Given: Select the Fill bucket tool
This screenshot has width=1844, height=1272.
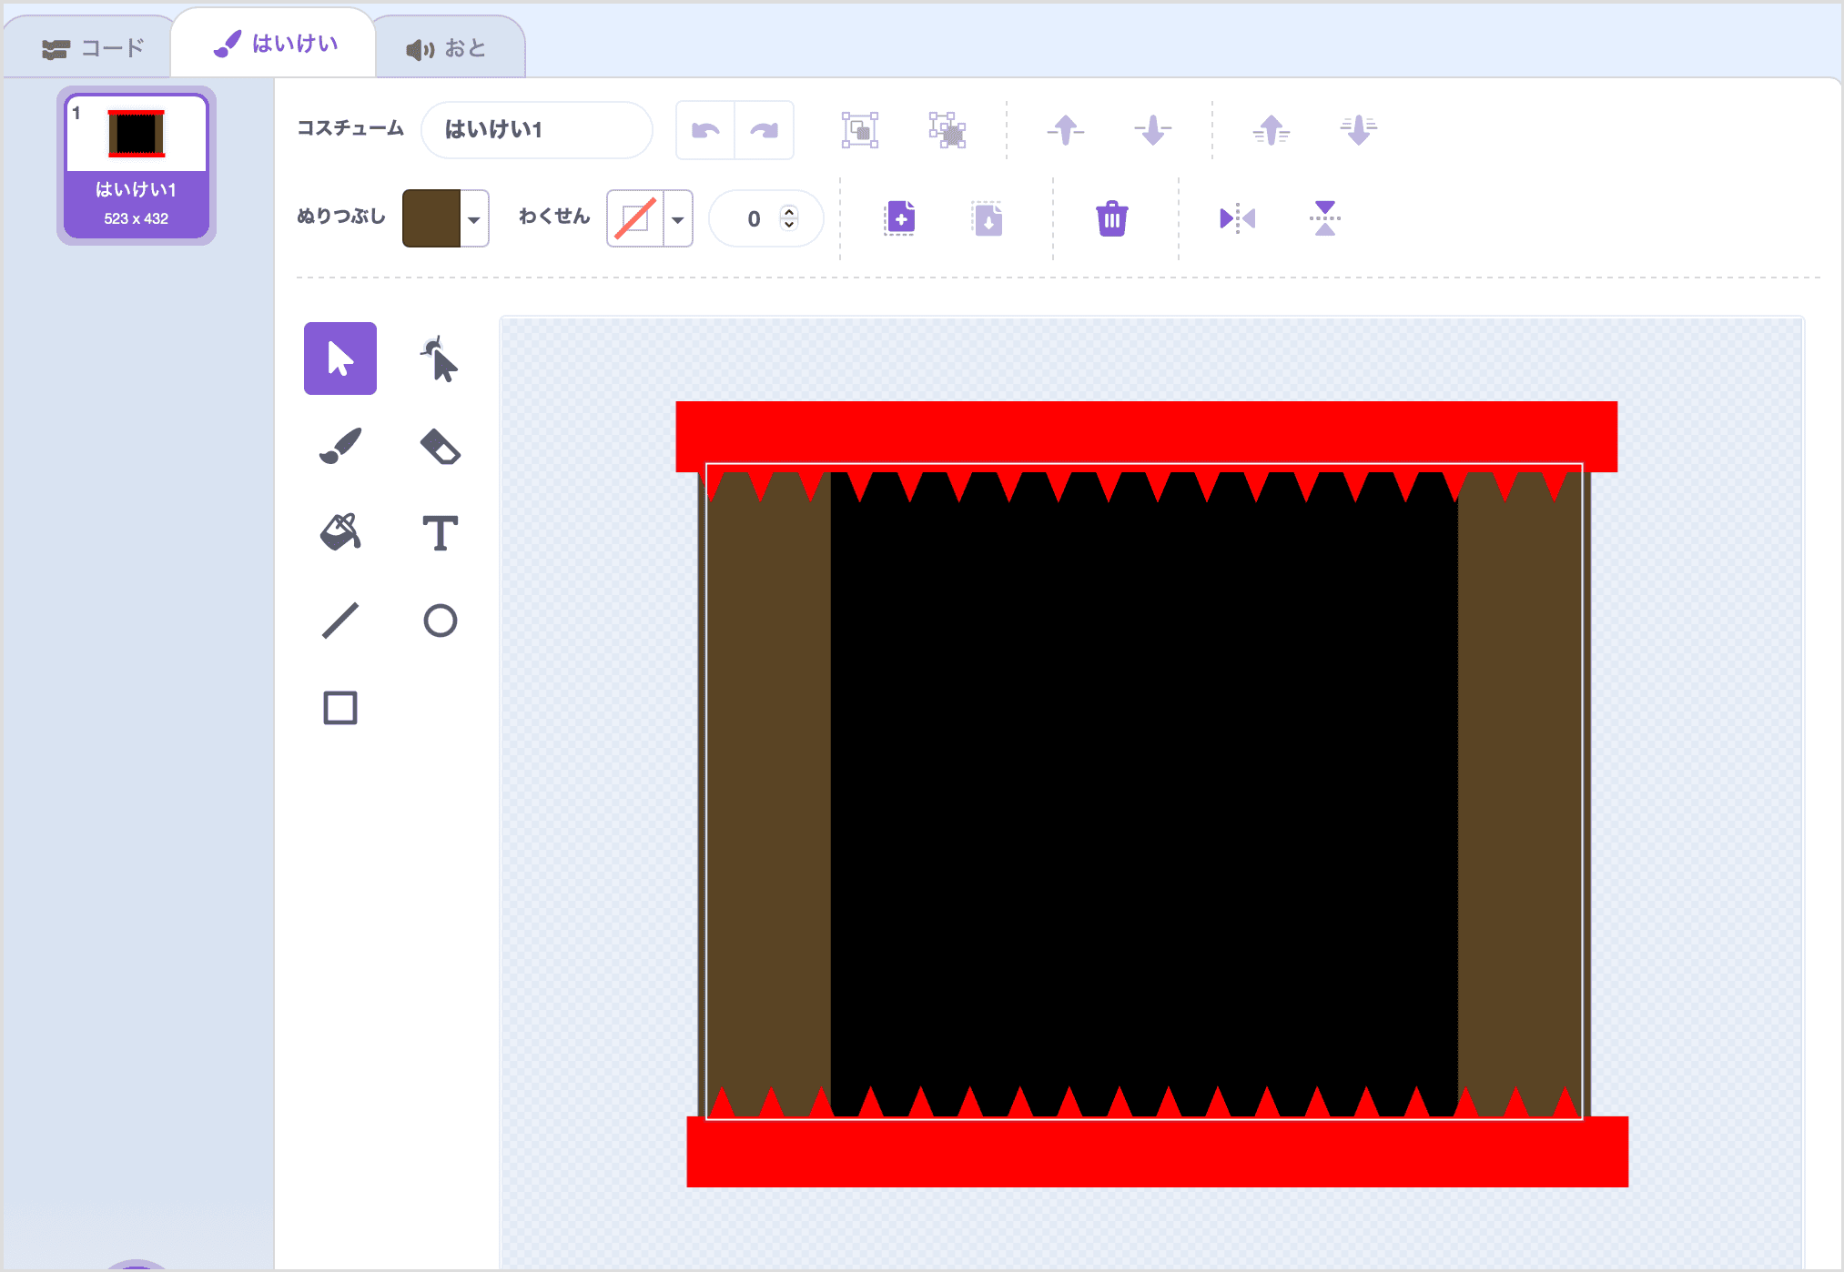Looking at the screenshot, I should pyautogui.click(x=339, y=533).
